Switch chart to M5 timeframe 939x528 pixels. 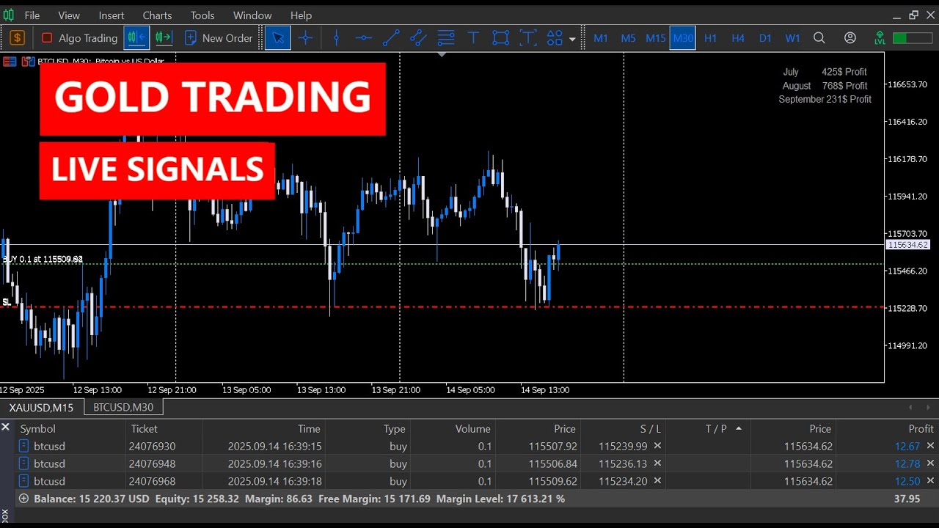(628, 37)
